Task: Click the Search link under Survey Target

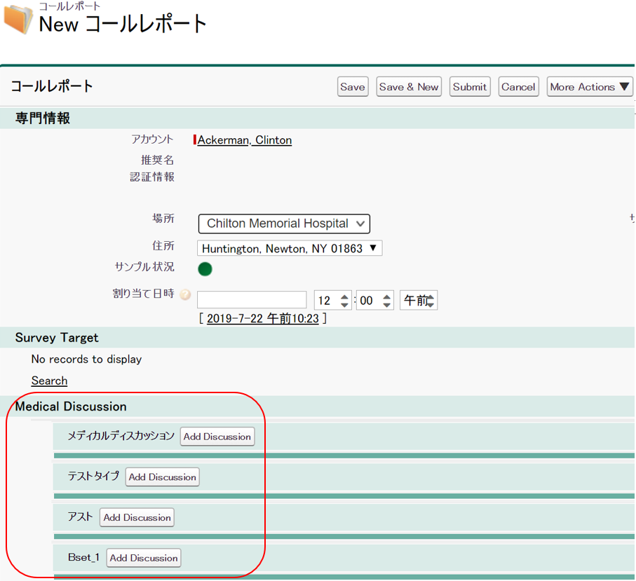Action: 49,381
